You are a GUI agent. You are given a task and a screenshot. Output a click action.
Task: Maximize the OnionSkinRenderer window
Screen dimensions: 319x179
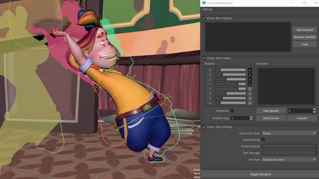(x=304, y=3)
